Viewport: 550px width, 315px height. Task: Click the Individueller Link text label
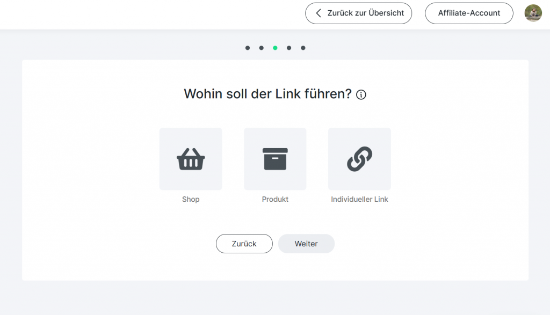pyautogui.click(x=359, y=199)
